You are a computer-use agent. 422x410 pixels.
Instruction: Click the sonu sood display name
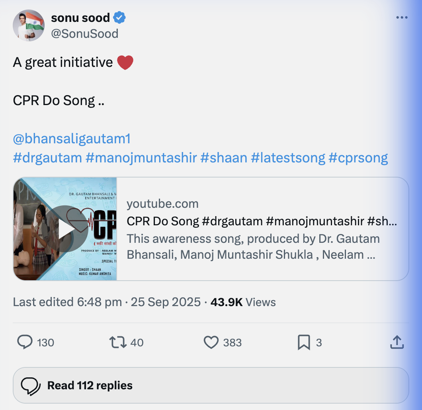click(80, 18)
